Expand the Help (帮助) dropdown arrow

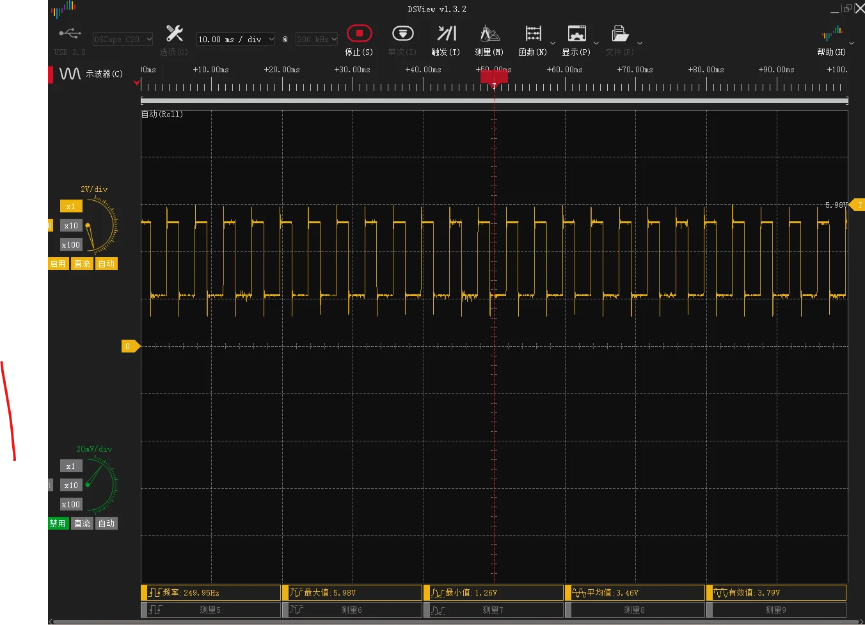point(851,44)
